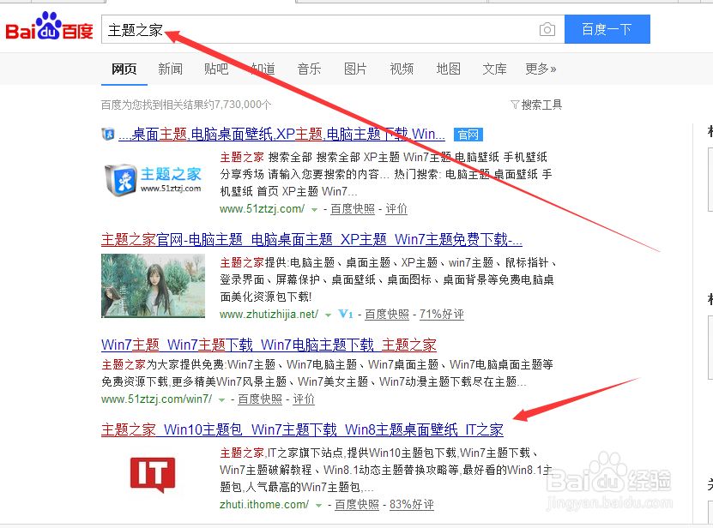The width and height of the screenshot is (713, 528).
Task: Open 百度快照 for zhutizhijia.net result
Action: 387,315
